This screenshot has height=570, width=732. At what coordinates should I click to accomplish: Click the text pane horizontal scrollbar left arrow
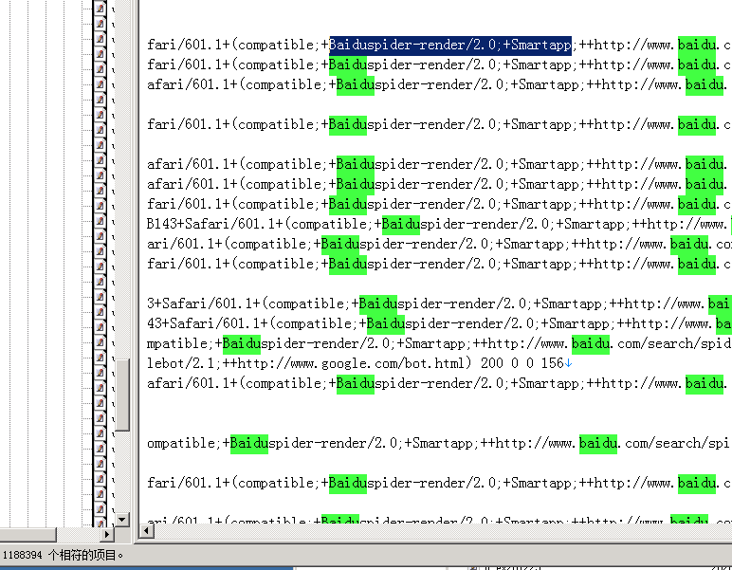tap(147, 530)
